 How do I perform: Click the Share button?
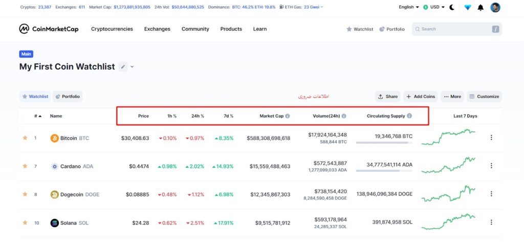click(x=388, y=97)
